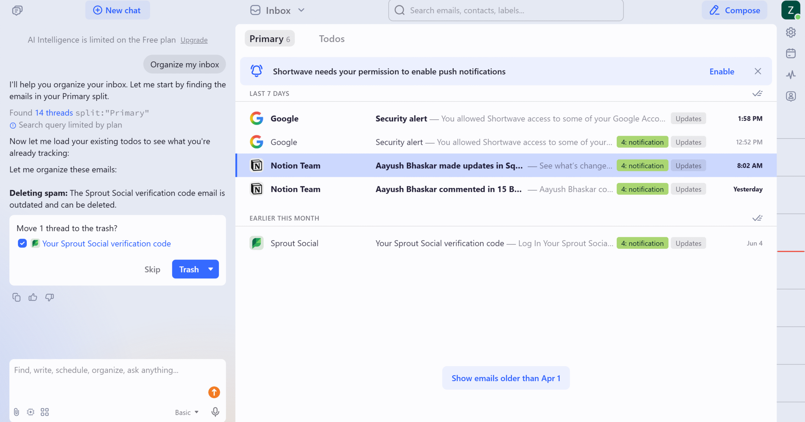This screenshot has height=422, width=805.
Task: Open the chat history icon
Action: coord(17,11)
